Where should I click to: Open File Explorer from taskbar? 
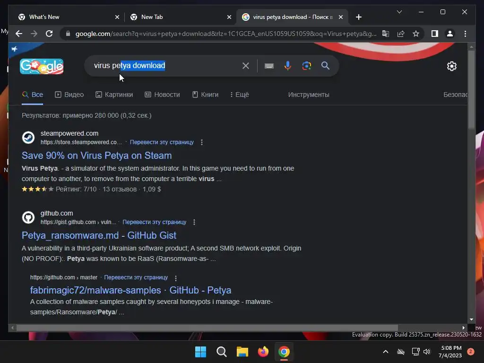[x=242, y=352]
